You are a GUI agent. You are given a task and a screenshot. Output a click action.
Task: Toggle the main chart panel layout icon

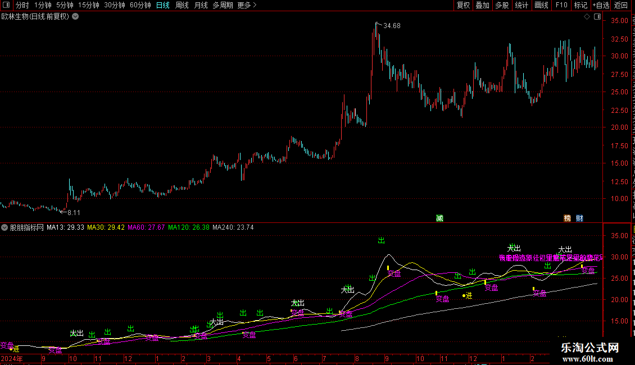pyautogui.click(x=597, y=17)
